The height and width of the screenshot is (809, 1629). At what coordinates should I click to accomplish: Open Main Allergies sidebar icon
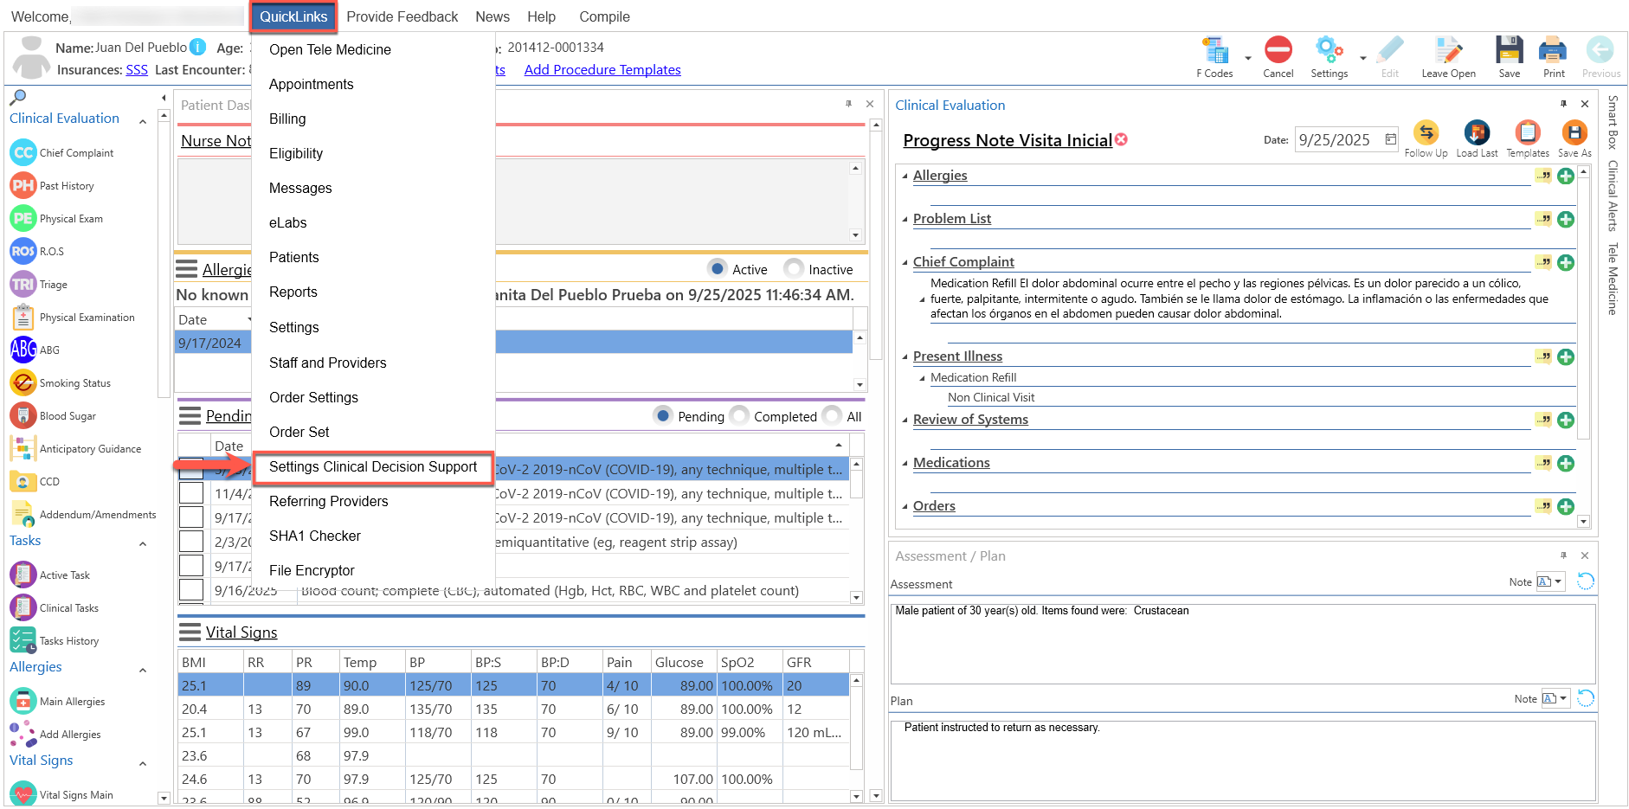(23, 702)
